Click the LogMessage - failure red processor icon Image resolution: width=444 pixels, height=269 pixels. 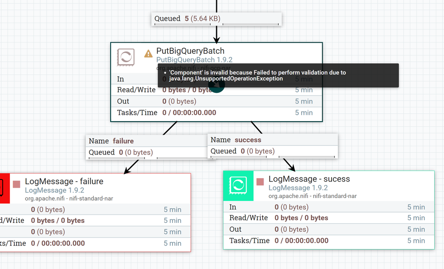click(4, 188)
